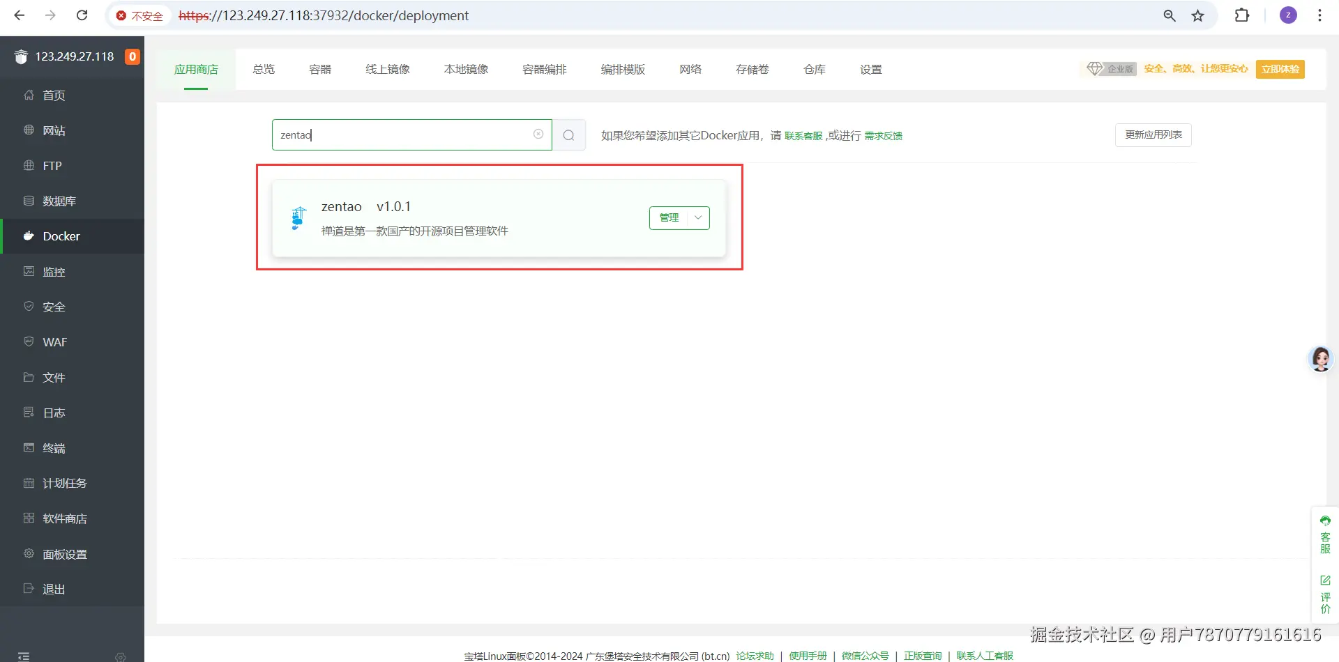
Task: Open the 使用手册 footer link
Action: coord(808,656)
